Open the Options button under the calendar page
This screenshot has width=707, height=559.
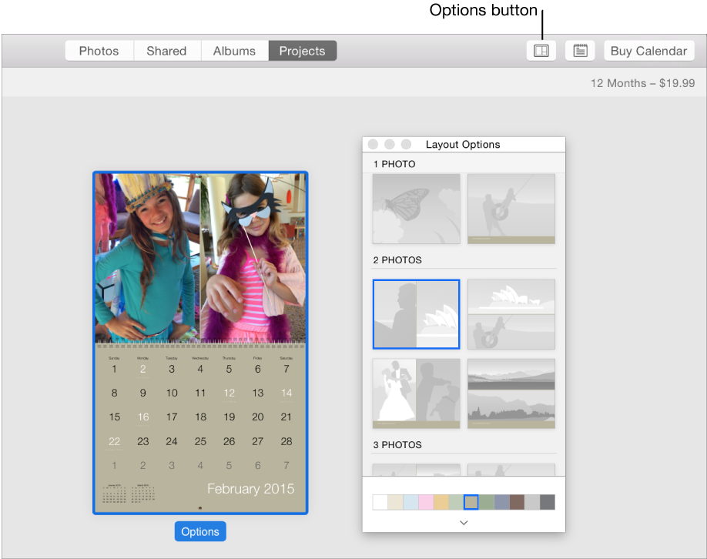(x=199, y=531)
